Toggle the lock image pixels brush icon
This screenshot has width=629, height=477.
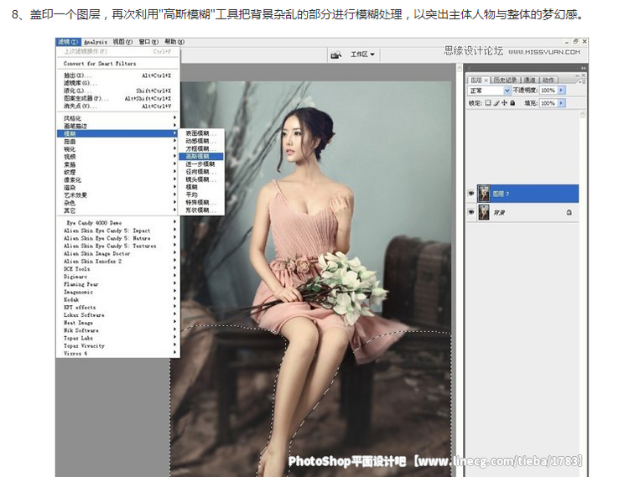tap(496, 103)
